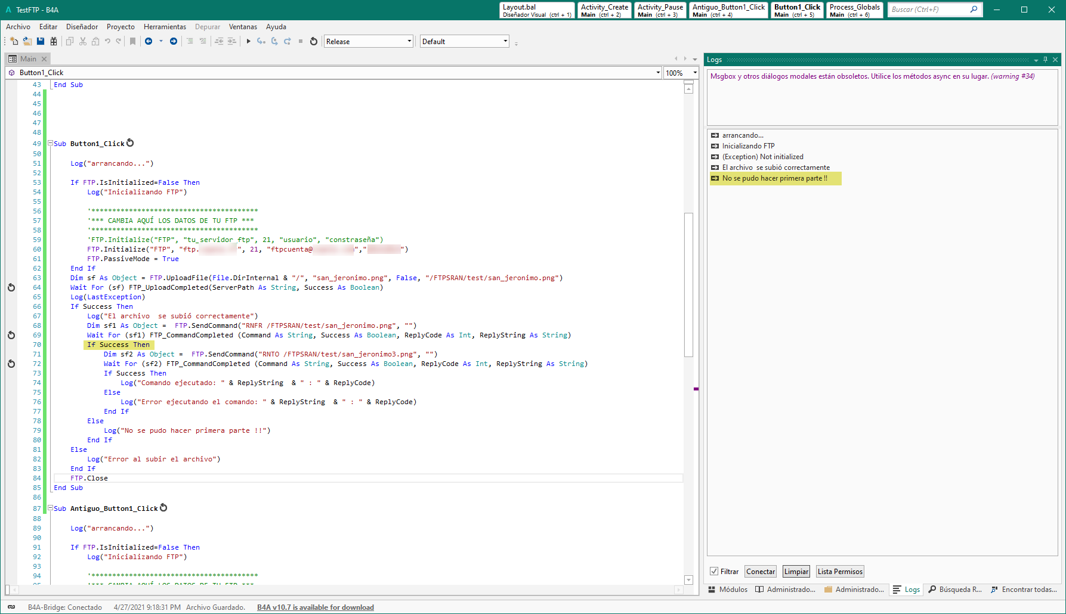Image resolution: width=1066 pixels, height=614 pixels.
Task: Click the Save icon in toolbar
Action: coord(41,41)
